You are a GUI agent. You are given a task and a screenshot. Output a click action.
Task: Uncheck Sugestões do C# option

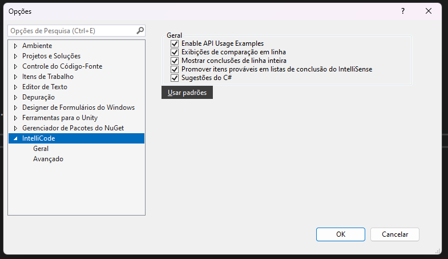coord(175,78)
